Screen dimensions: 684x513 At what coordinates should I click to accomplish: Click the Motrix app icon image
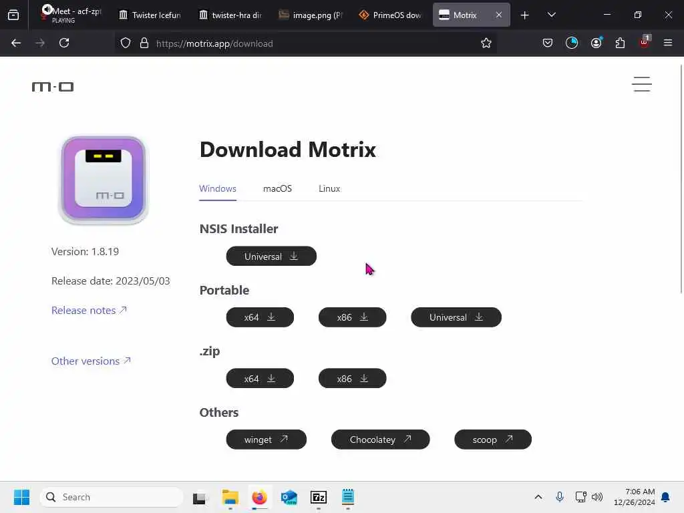point(103,179)
